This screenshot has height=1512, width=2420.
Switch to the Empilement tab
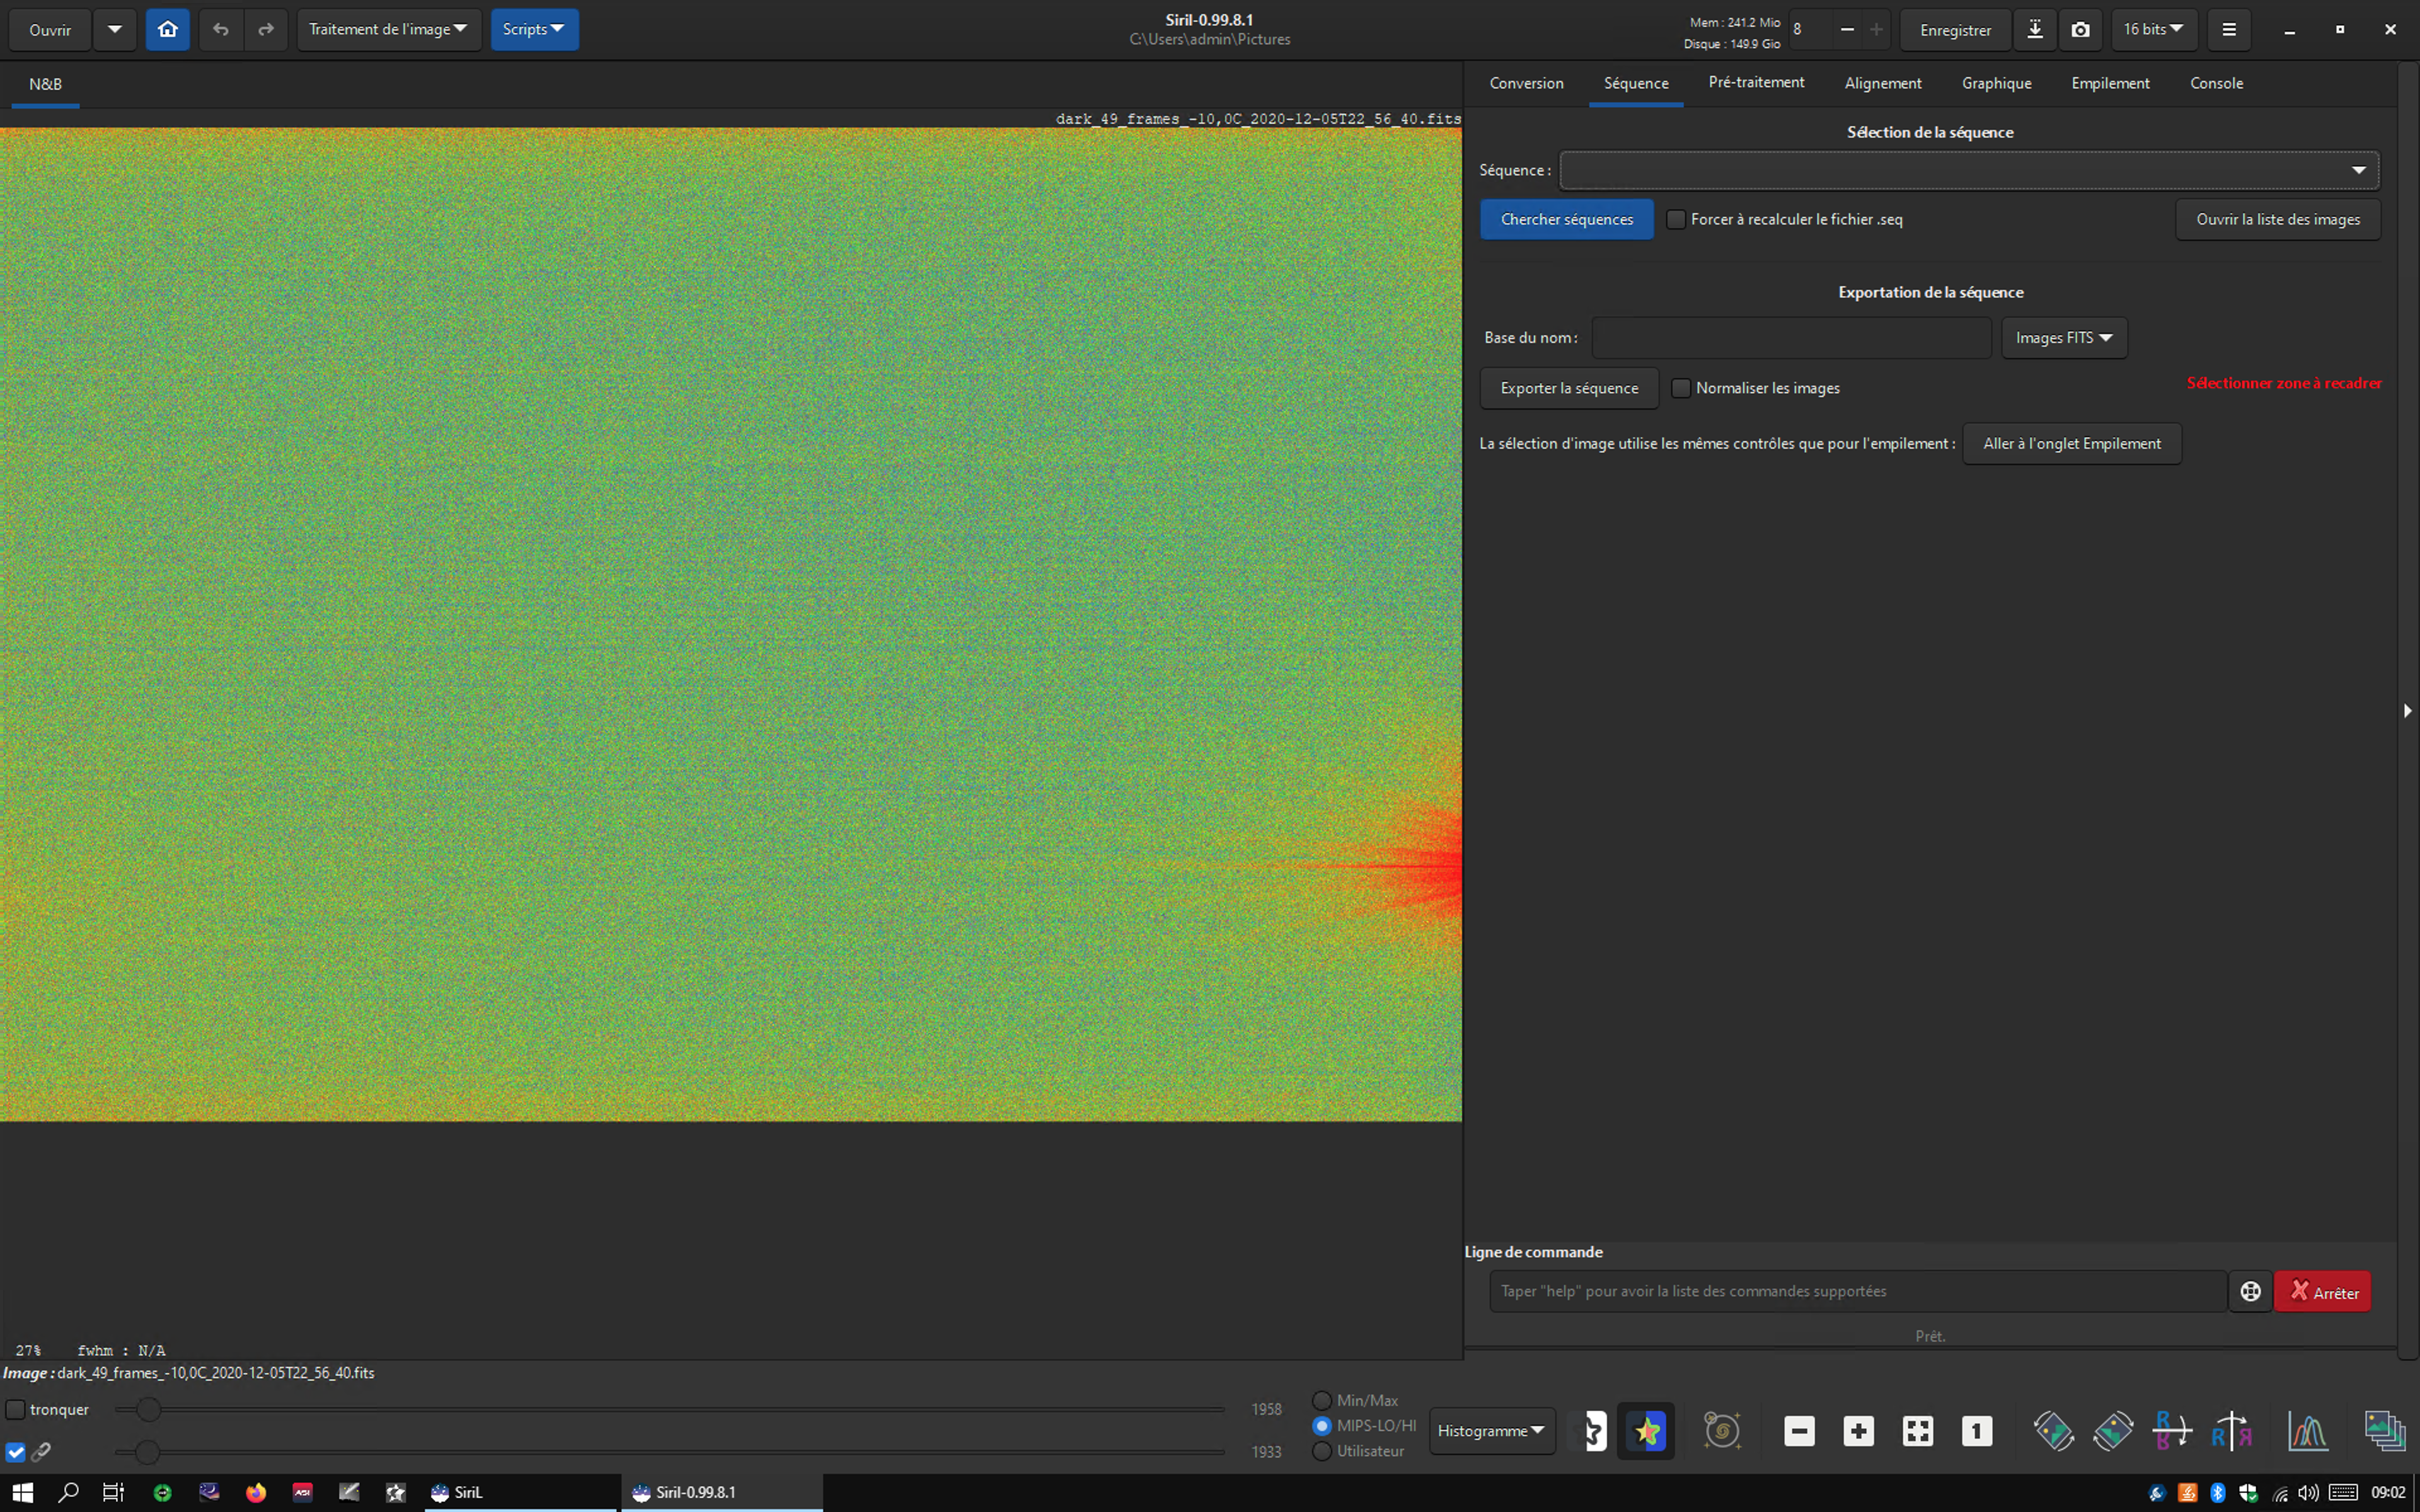[2110, 83]
